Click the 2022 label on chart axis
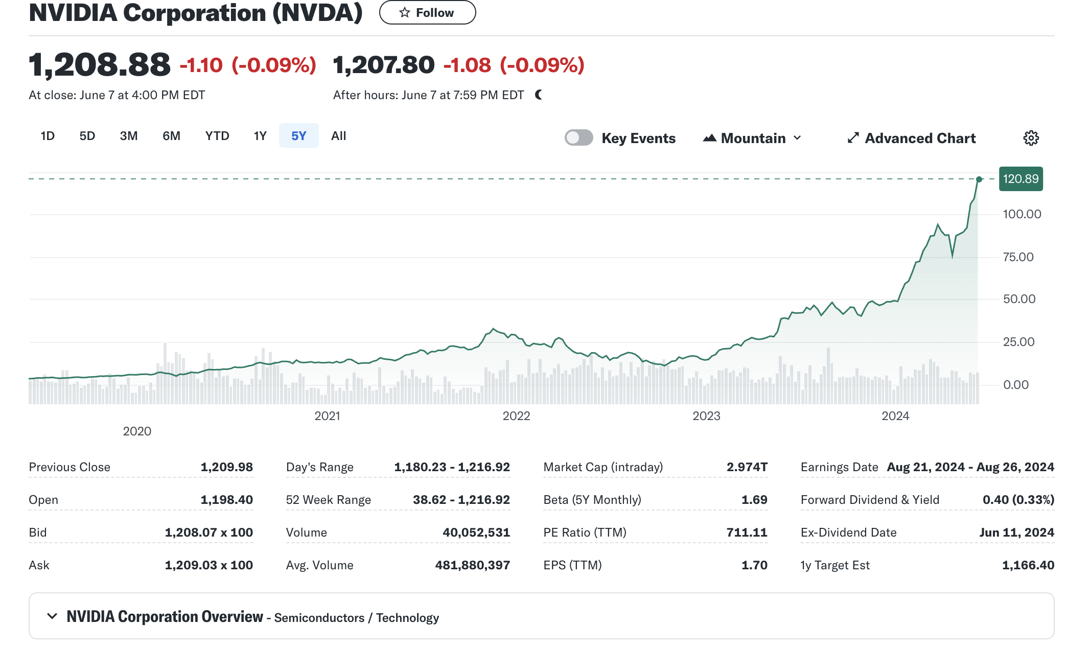Viewport: 1067px width, 648px height. [516, 416]
